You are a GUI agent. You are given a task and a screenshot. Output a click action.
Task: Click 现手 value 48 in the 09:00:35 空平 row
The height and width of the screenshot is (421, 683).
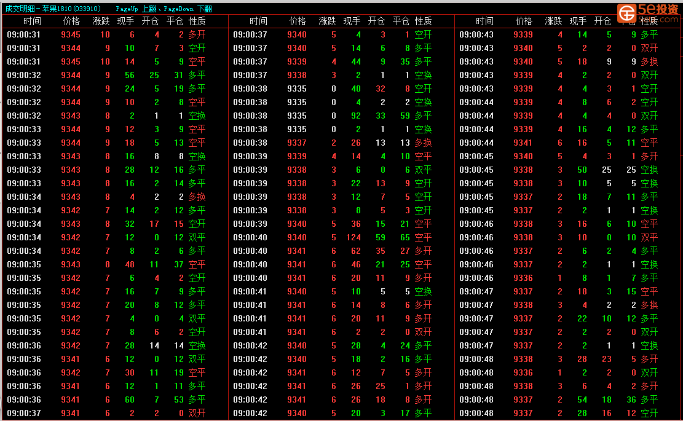point(129,264)
